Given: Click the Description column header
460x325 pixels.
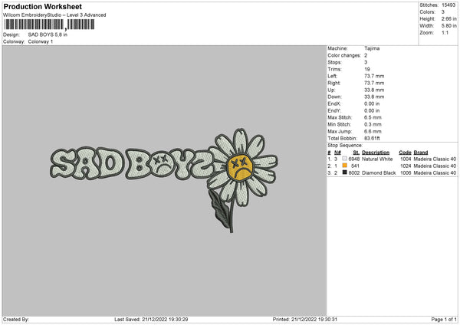Looking at the screenshot, I should [x=376, y=153].
